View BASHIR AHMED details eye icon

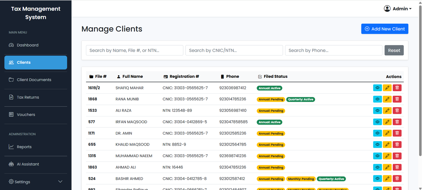[x=377, y=178]
